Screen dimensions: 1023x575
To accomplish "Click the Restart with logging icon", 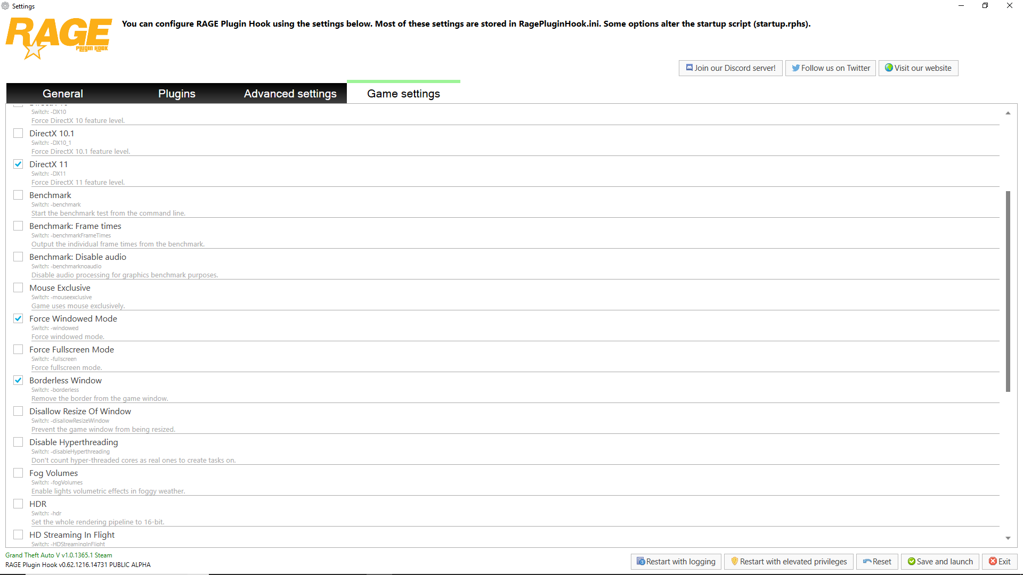I will click(x=640, y=561).
